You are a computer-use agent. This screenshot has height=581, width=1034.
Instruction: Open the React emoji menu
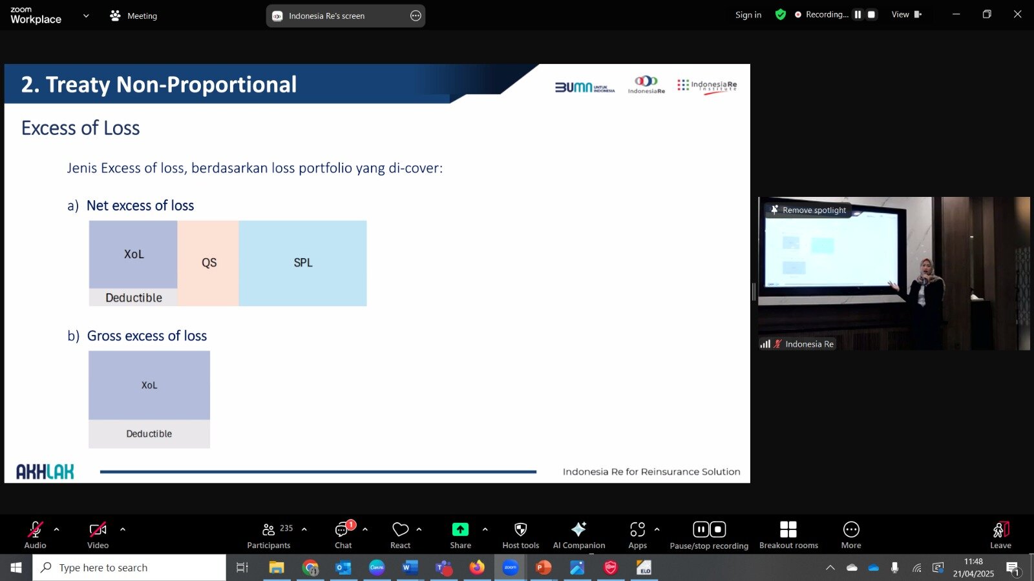(x=401, y=535)
